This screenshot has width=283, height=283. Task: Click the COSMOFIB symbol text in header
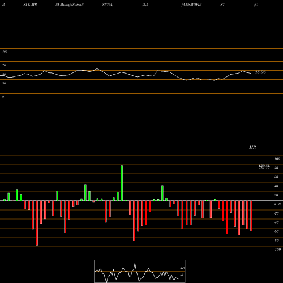192,5
